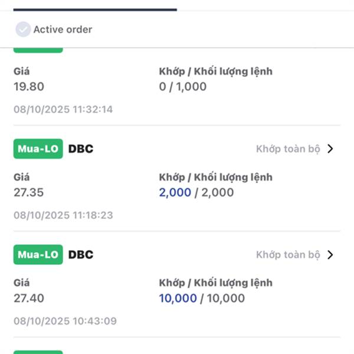This screenshot has width=354, height=354.
Task: Tap the Mua-LO badge for 10:43:09 order
Action: (38, 255)
